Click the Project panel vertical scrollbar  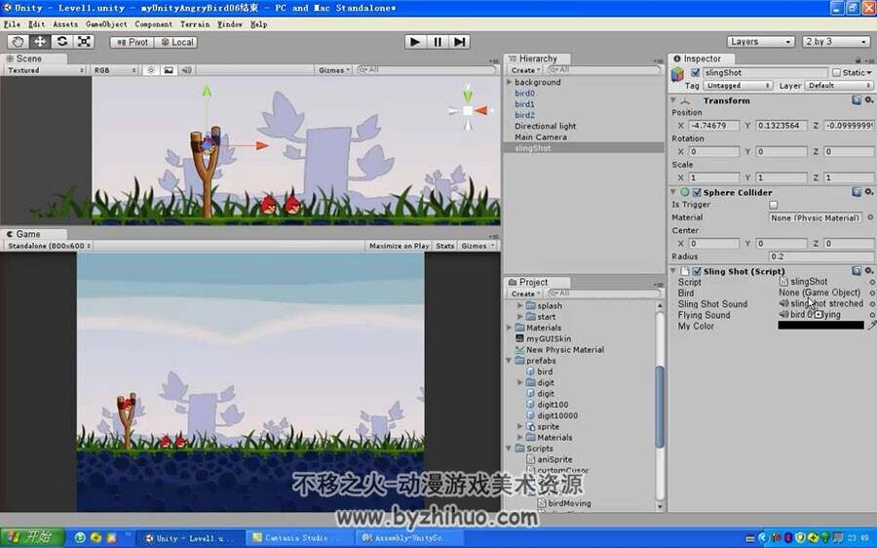coord(660,406)
